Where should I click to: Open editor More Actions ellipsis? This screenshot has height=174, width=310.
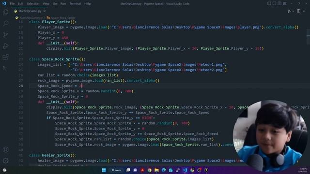(x=305, y=11)
